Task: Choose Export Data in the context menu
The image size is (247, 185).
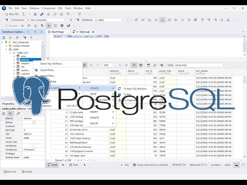Action: [58, 70]
